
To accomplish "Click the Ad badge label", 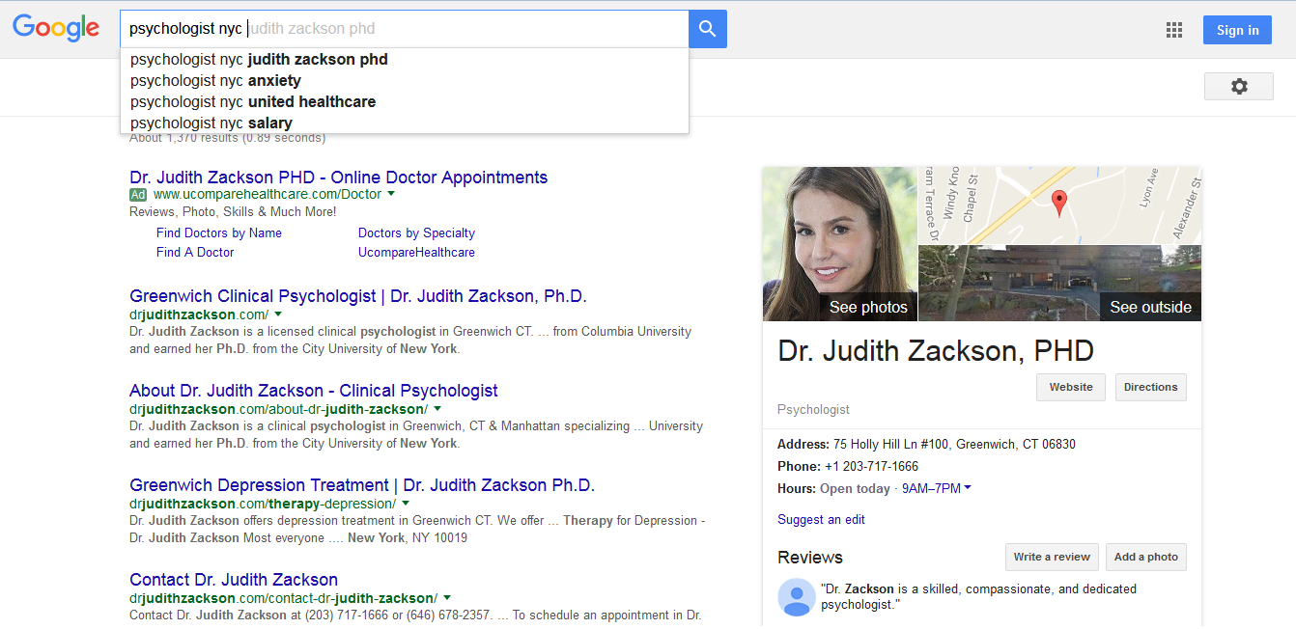I will 138,195.
